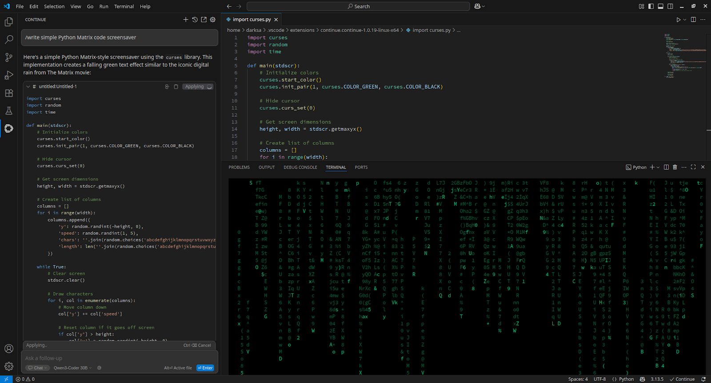Switch to the DEBUG CONSOLE tab

click(x=300, y=167)
